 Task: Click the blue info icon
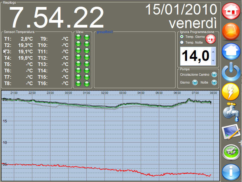click(x=231, y=172)
